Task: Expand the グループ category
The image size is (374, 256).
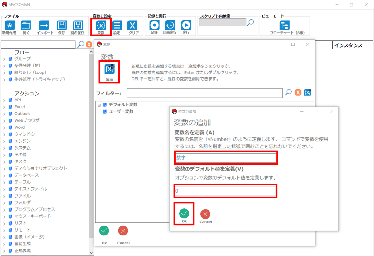Action: pos(4,59)
